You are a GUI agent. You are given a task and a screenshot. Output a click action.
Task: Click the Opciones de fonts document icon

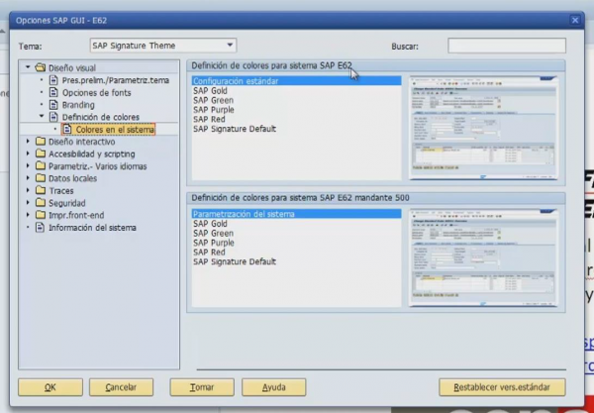[53, 92]
